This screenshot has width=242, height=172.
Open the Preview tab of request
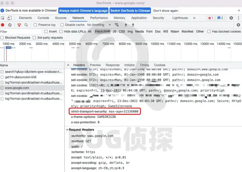pyautogui.click(x=95, y=65)
